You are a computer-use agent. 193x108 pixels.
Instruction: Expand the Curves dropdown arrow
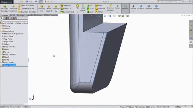click(x=118, y=13)
